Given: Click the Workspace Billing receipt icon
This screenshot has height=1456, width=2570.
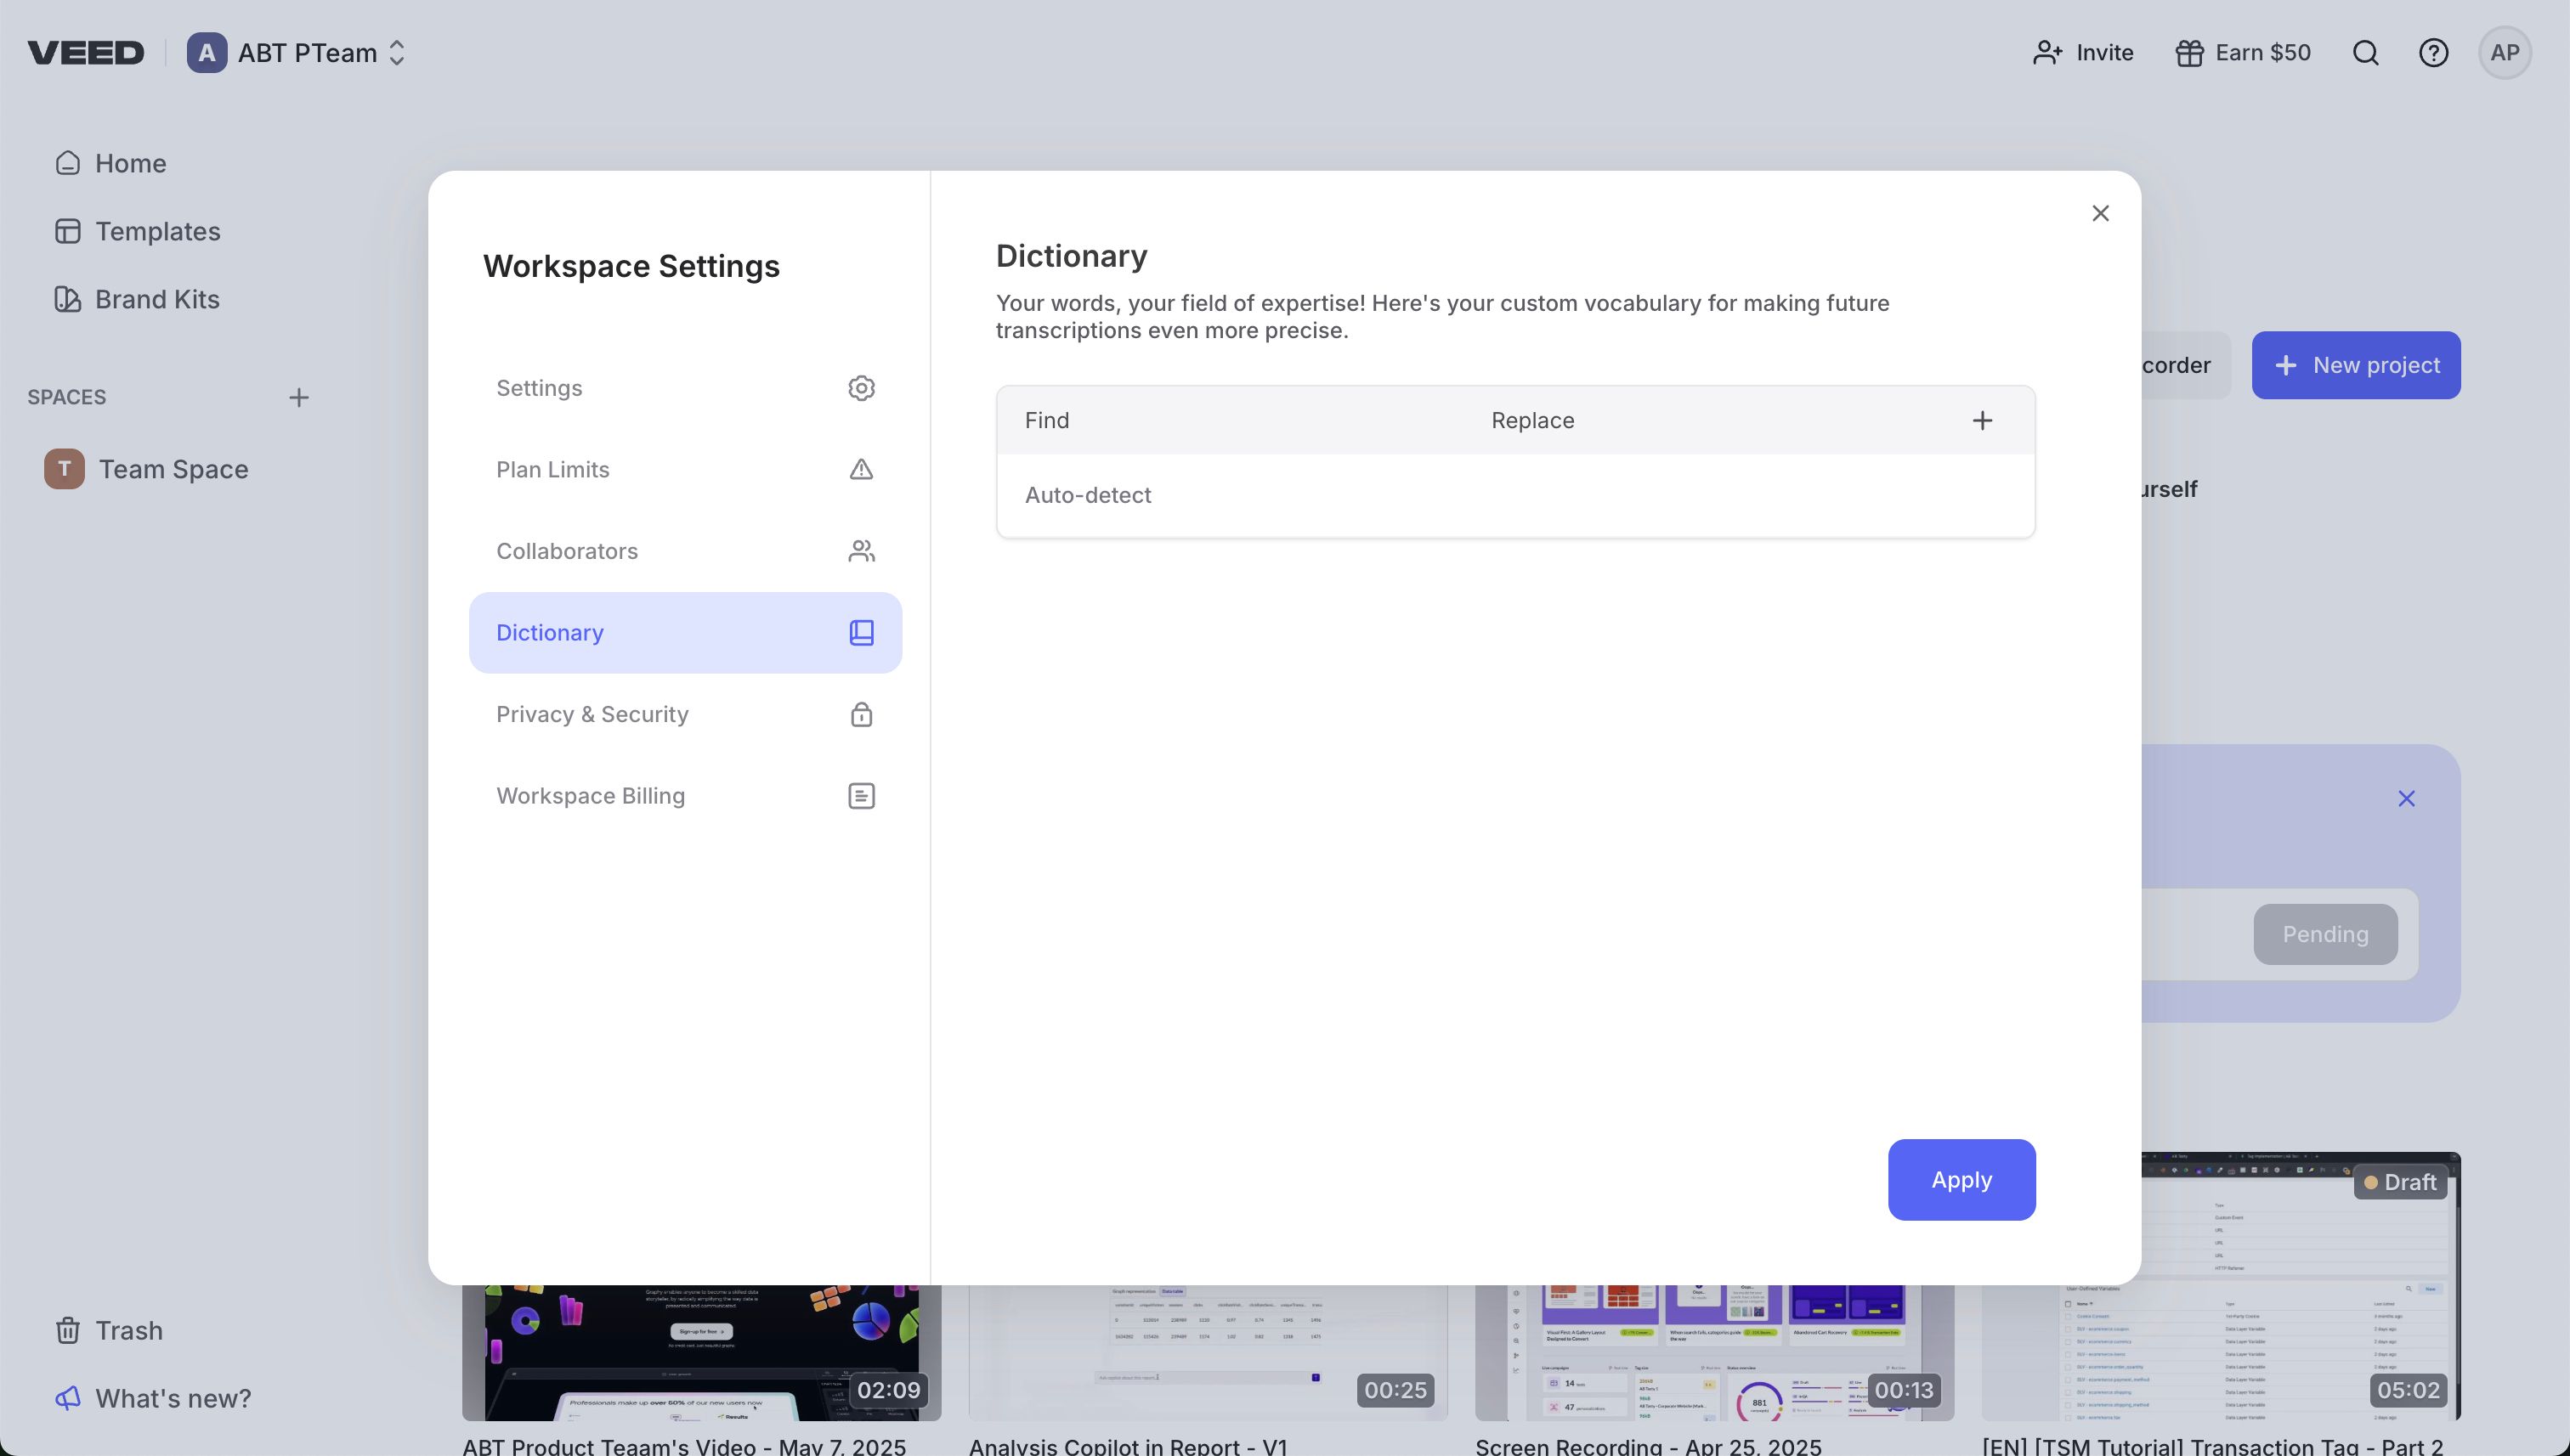Looking at the screenshot, I should [x=861, y=796].
